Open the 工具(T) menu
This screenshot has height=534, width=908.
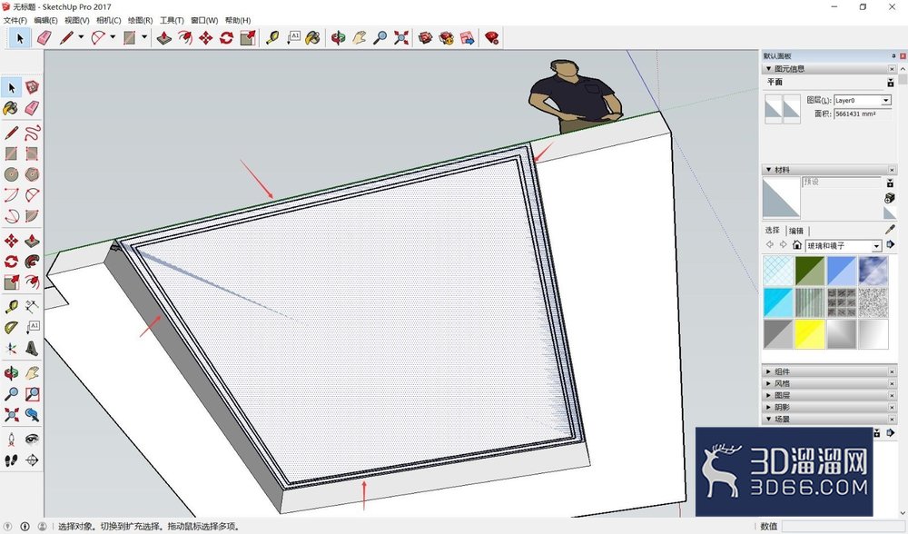172,20
